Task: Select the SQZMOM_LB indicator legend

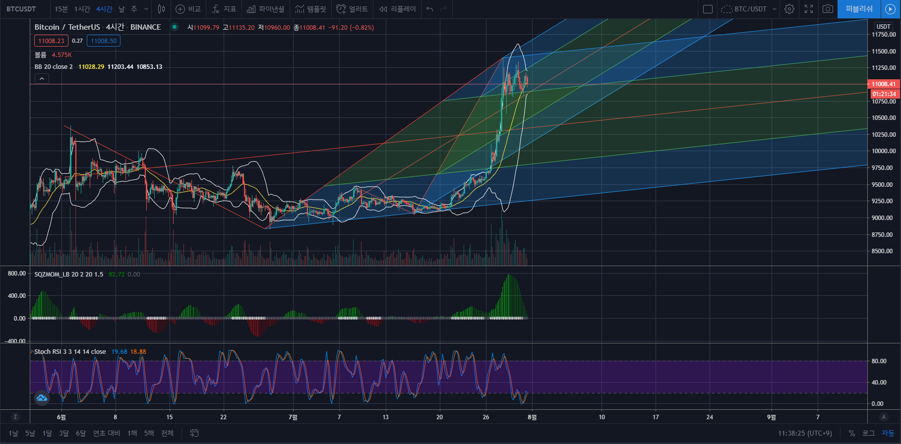Action: [69, 274]
